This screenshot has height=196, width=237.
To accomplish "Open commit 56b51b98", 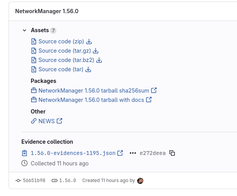I will point(34,181).
